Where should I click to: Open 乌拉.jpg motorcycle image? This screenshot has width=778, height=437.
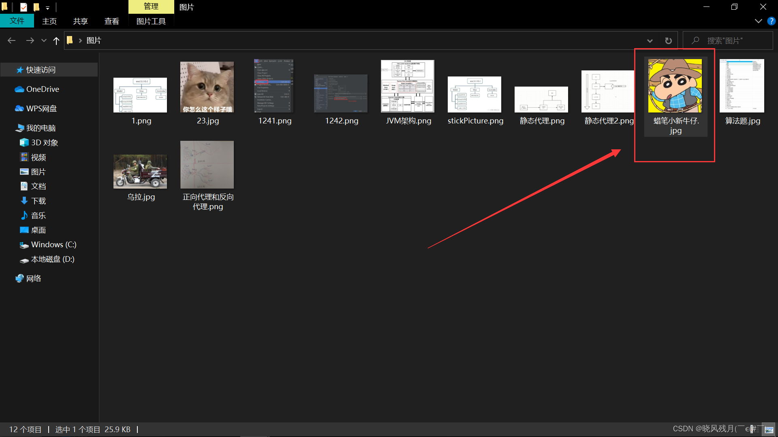(x=141, y=171)
